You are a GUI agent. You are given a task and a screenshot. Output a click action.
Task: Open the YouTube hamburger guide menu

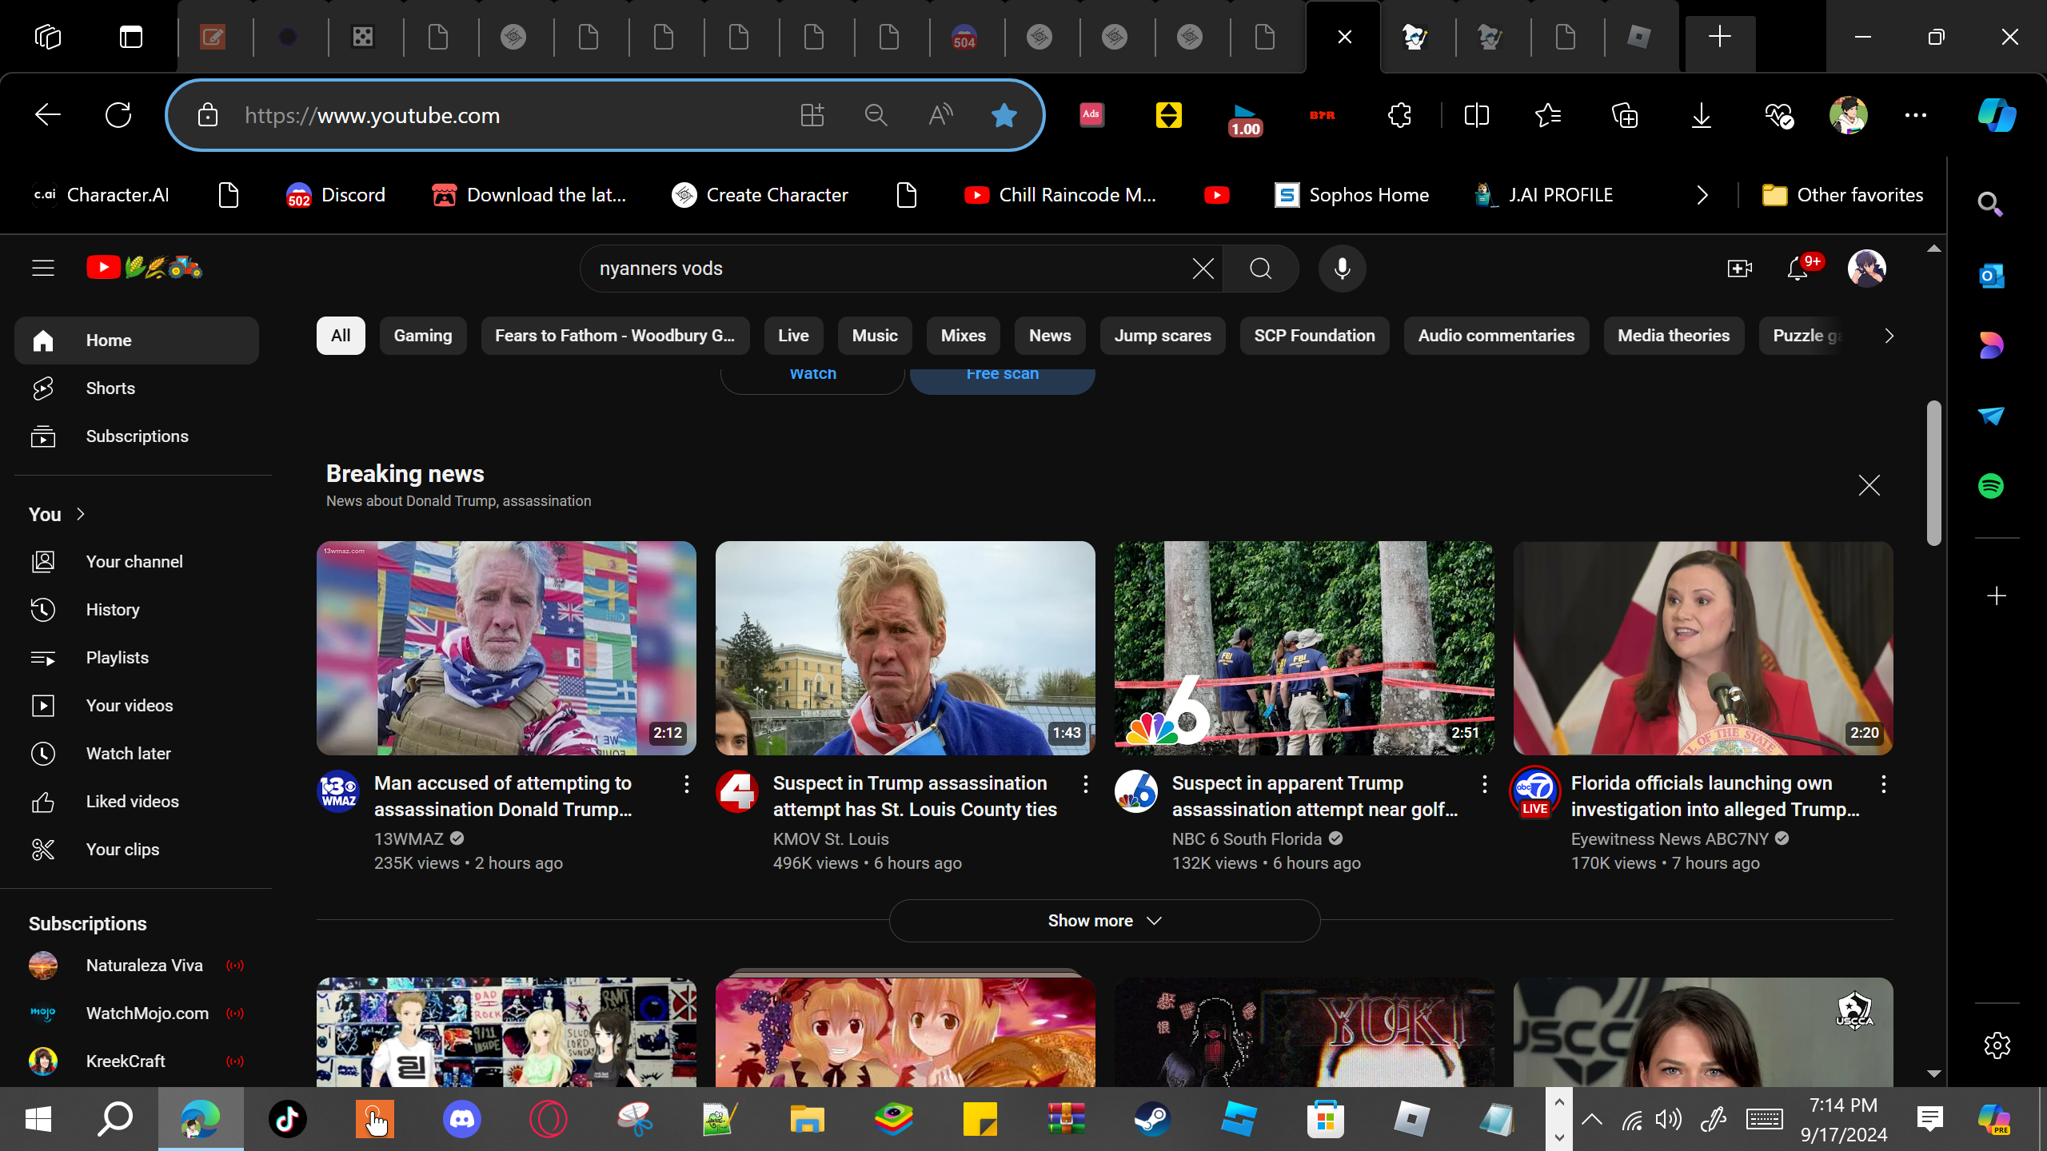click(43, 268)
